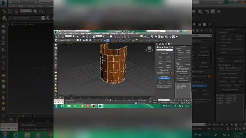This screenshot has width=246, height=138.
Task: Choose the Select and Scale tool
Action: click(94, 36)
